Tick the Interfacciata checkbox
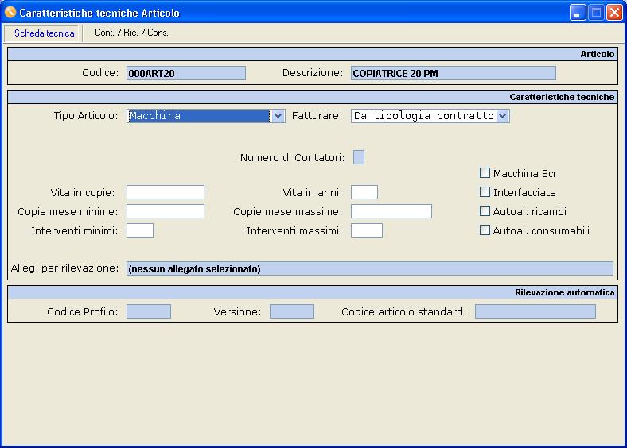The width and height of the screenshot is (627, 448). click(485, 192)
